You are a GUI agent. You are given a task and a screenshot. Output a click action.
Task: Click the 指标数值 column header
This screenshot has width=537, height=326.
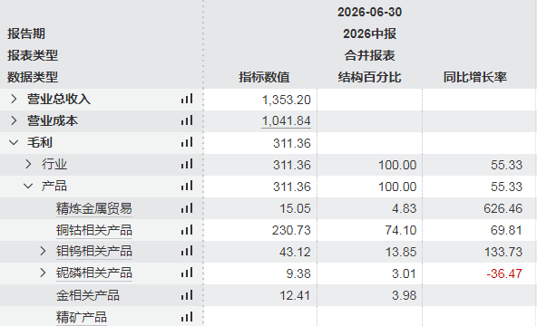pos(264,77)
